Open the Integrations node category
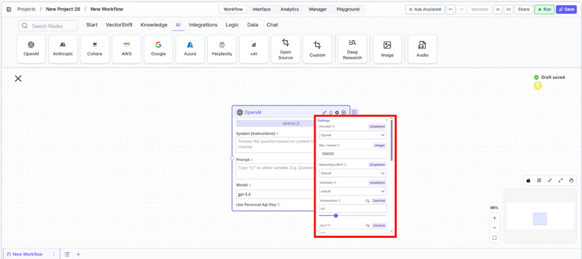 click(x=203, y=25)
